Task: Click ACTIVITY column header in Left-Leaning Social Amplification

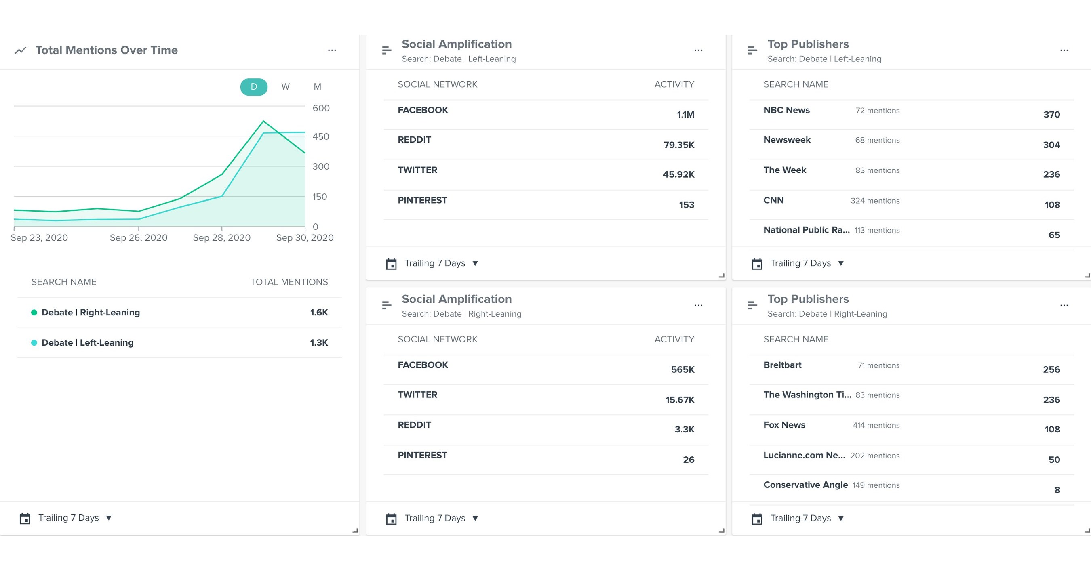Action: click(674, 84)
